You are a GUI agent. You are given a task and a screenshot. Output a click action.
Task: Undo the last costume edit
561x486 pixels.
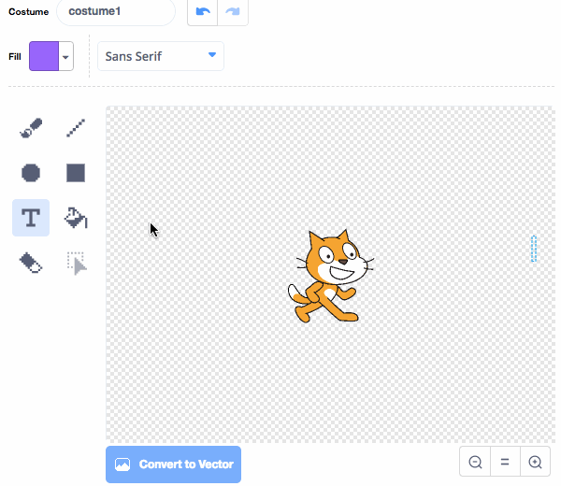203,12
